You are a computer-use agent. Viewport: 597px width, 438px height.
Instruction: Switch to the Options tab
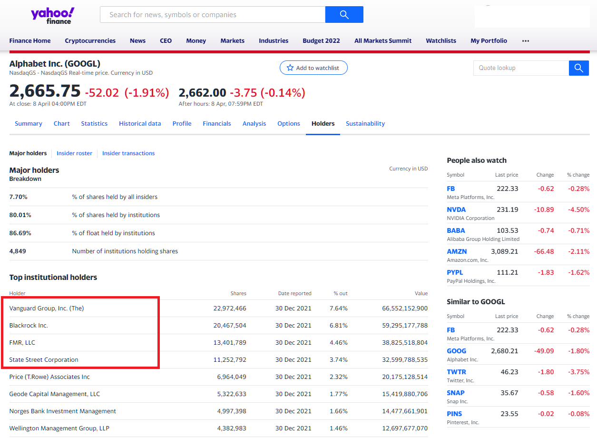tap(289, 124)
